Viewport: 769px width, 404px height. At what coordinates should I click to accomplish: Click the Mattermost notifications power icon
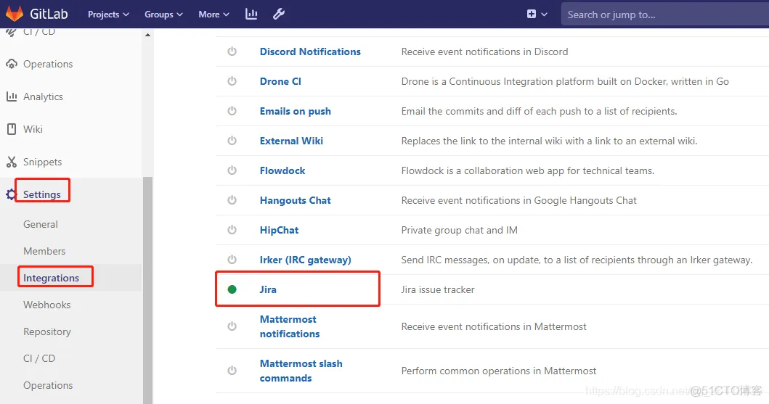coord(232,326)
